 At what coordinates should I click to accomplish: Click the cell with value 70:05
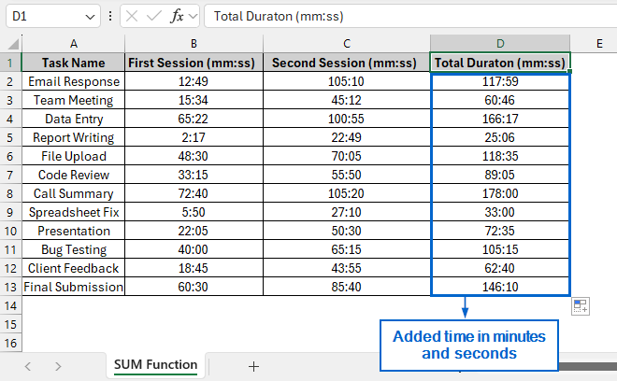click(x=346, y=156)
